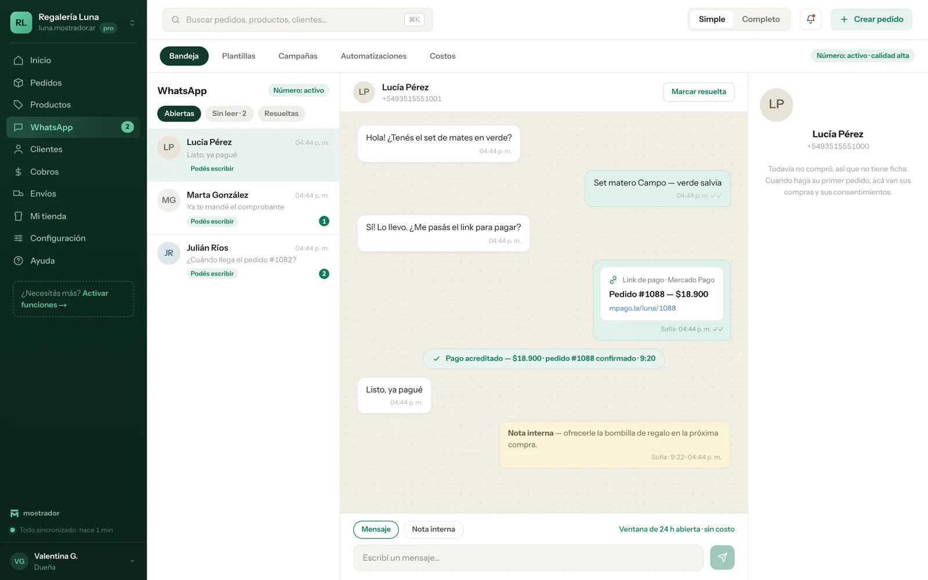This screenshot has width=928, height=580.
Task: Click the Configuración sliders icon
Action: pyautogui.click(x=19, y=238)
